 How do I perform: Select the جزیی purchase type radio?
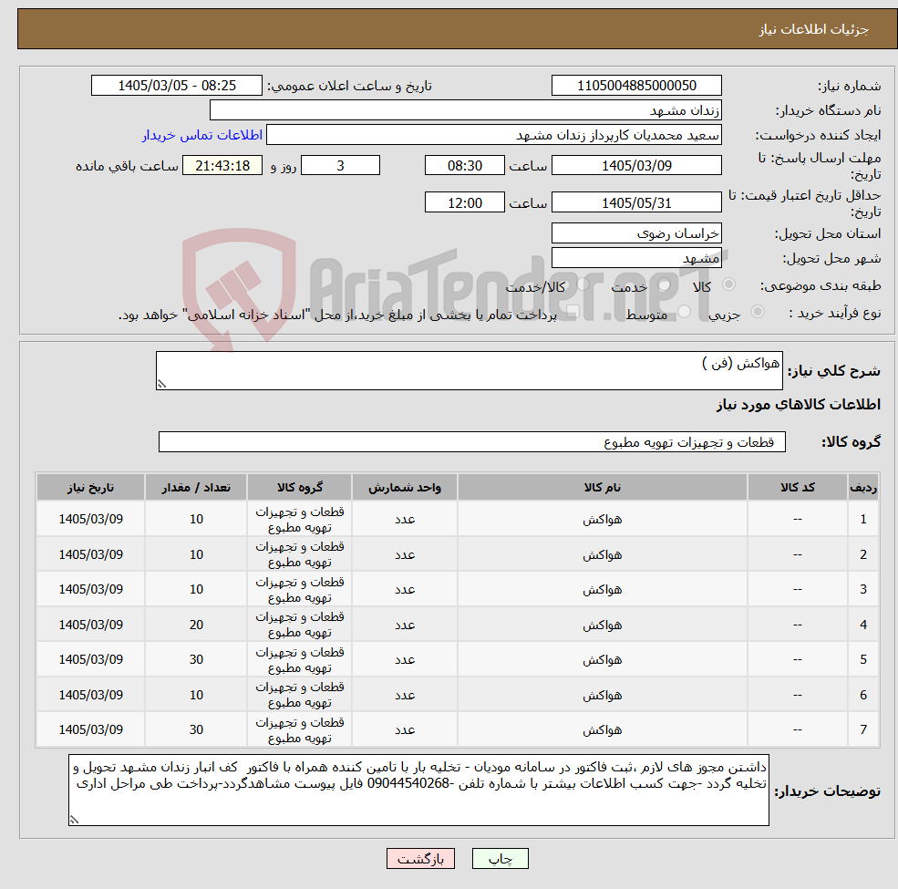(x=758, y=312)
